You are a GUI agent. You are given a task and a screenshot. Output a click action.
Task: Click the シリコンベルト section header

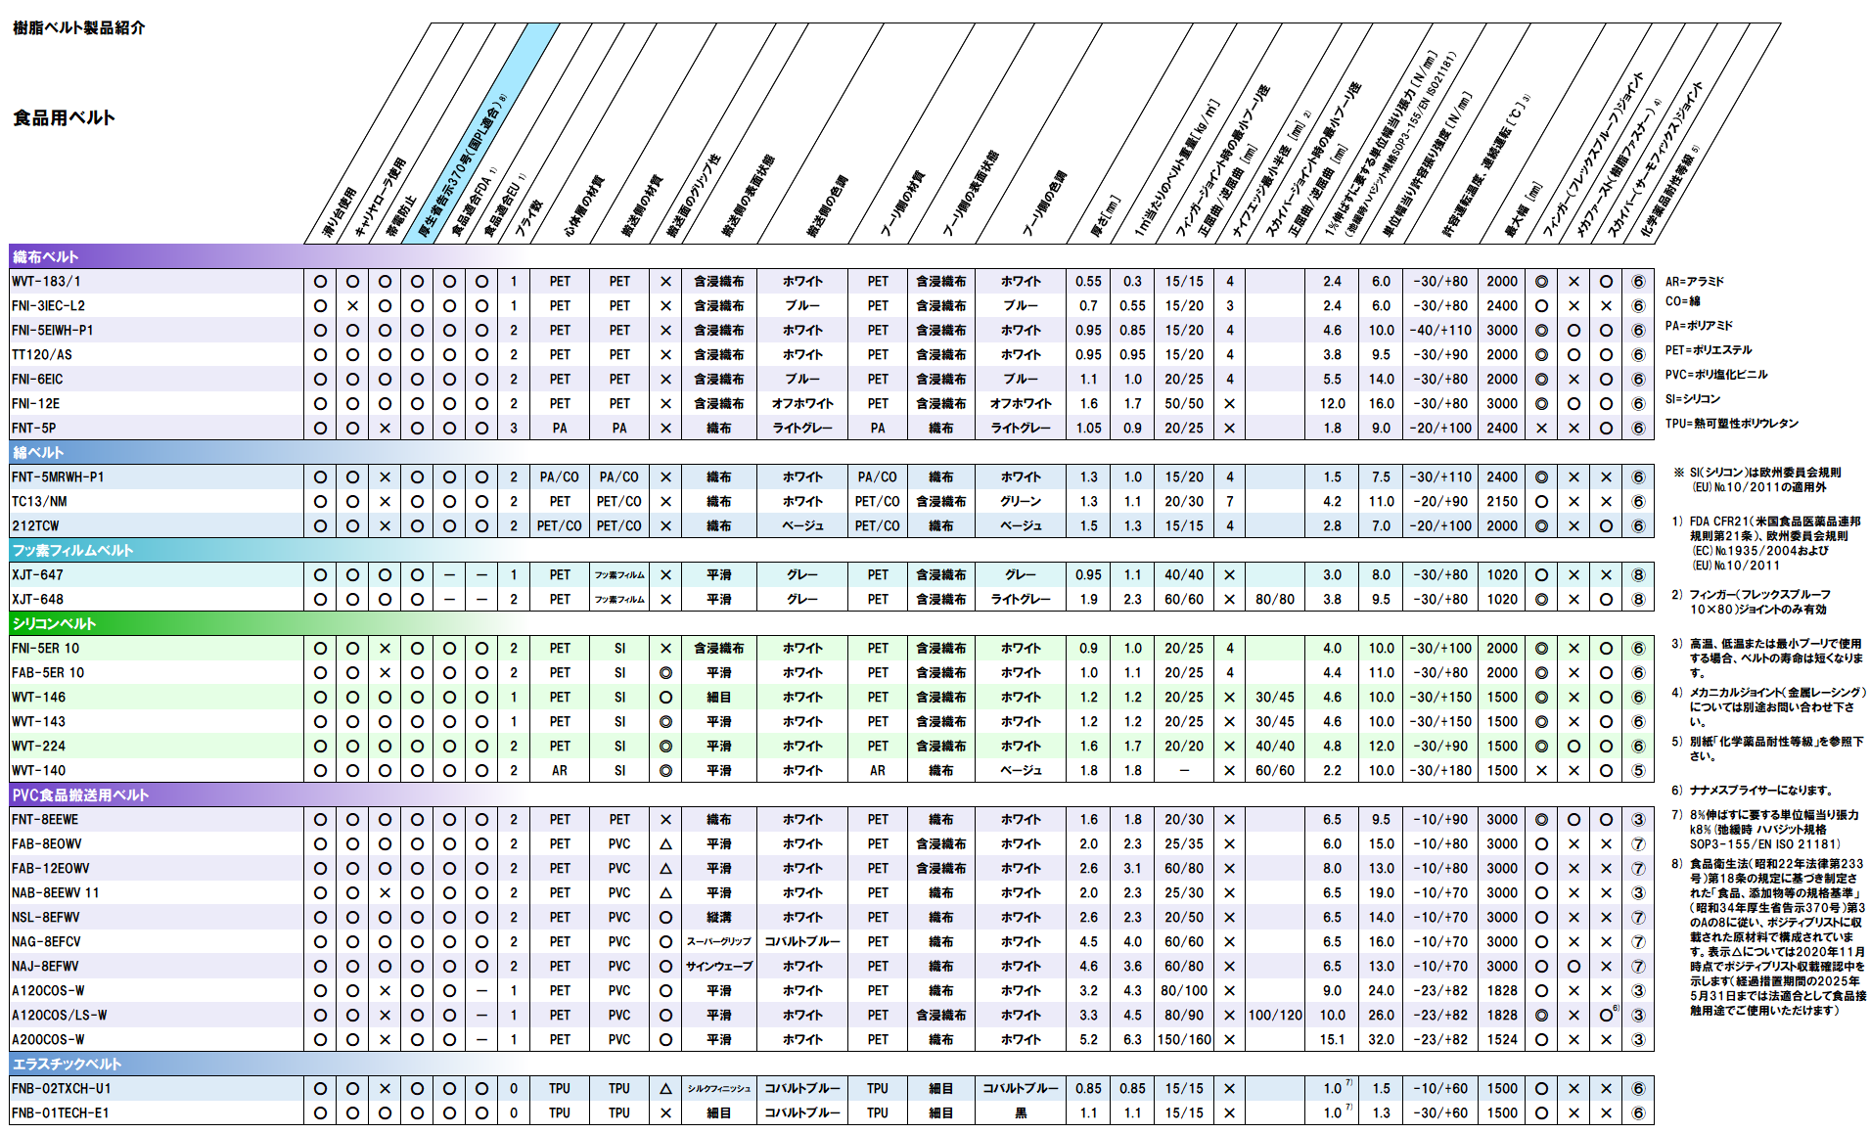[54, 623]
